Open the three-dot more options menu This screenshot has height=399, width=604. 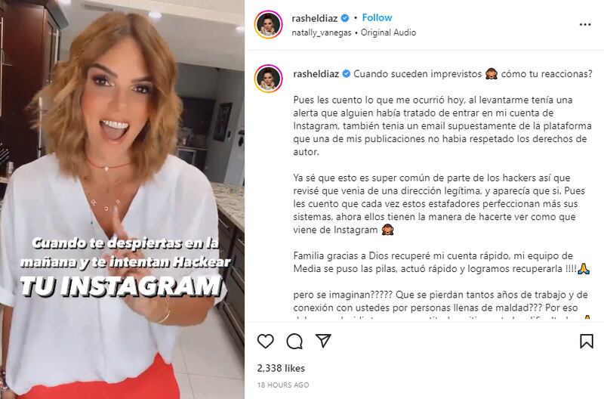(x=584, y=25)
